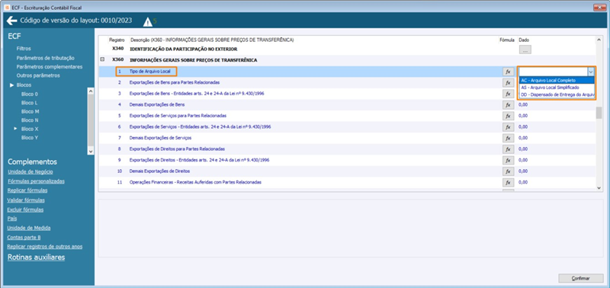The height and width of the screenshot is (288, 610).
Task: Click the ellipsis button on X340 row
Action: tap(525, 50)
